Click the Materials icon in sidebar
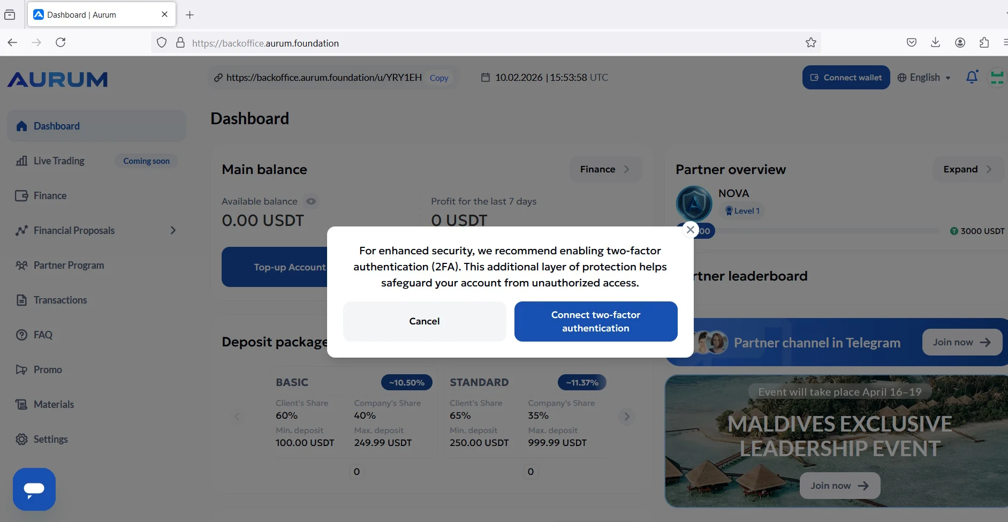The image size is (1008, 522). pos(21,405)
